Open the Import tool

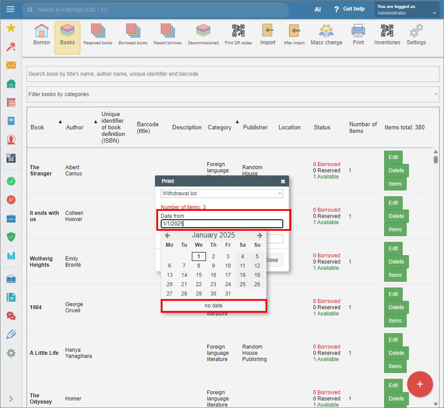click(268, 35)
